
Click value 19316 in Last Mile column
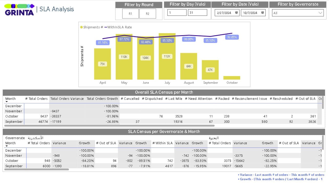click(x=178, y=122)
